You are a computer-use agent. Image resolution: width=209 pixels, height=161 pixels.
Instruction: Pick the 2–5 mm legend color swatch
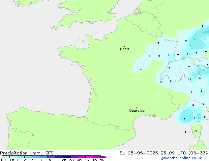click(28, 157)
